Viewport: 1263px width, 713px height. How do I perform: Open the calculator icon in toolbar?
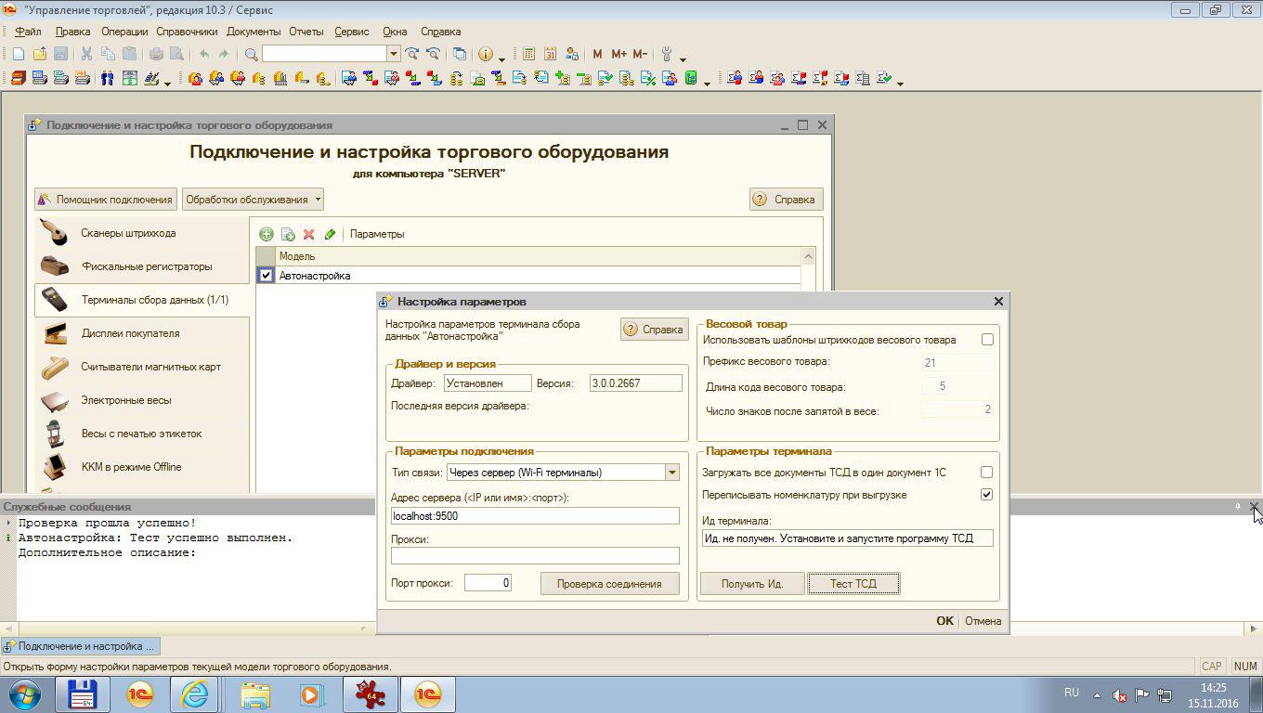tap(529, 55)
